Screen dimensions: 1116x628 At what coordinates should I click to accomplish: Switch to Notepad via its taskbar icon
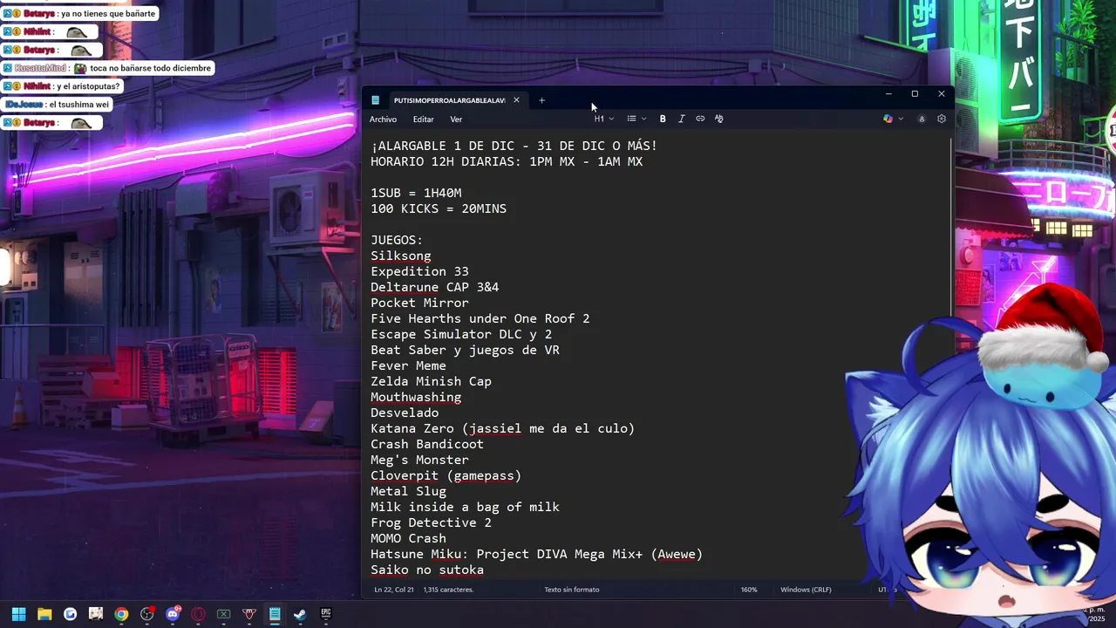tap(275, 614)
